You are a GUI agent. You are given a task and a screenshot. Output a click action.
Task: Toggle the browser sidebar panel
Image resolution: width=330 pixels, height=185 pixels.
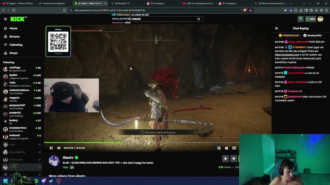306,10
